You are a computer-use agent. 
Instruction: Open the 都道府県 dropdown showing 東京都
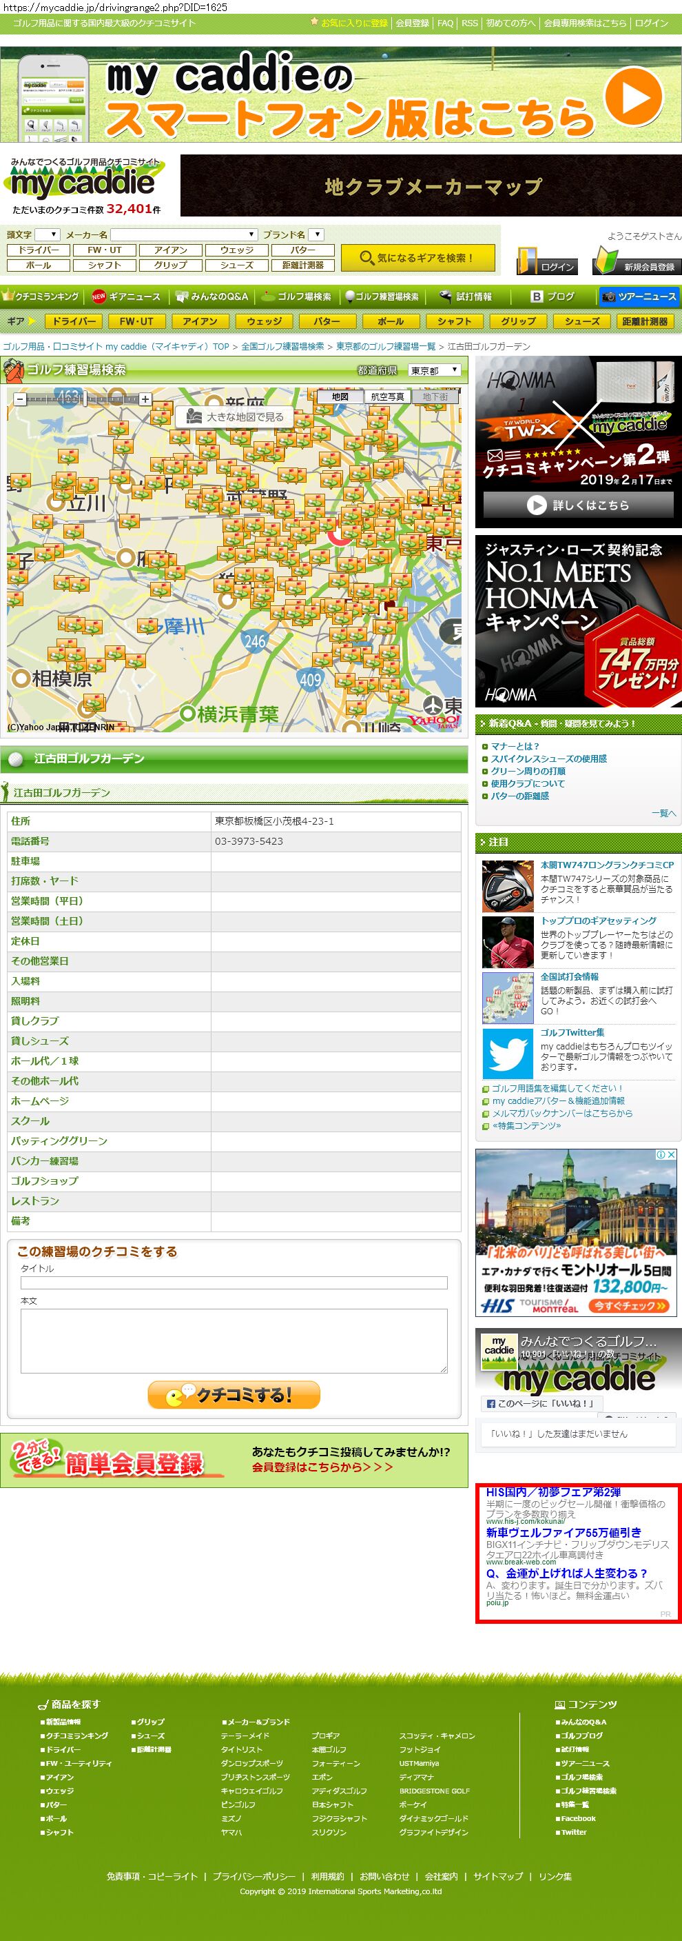pyautogui.click(x=434, y=371)
